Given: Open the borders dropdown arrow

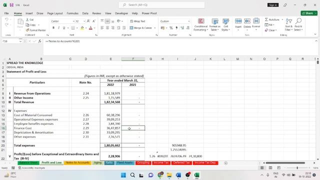Looking at the screenshot, I should coord(77,28).
